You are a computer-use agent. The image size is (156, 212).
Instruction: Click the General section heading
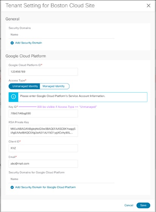12,19
